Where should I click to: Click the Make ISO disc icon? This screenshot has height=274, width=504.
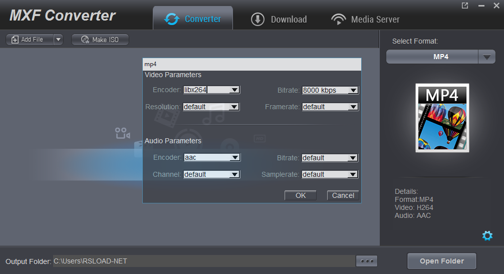pos(85,40)
